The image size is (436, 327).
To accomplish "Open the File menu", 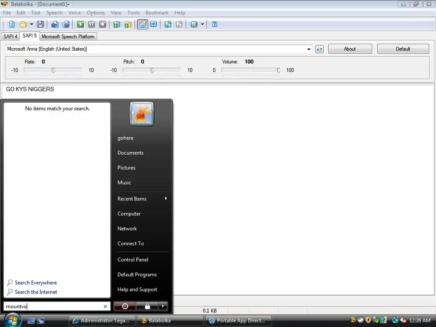I will click(x=7, y=12).
